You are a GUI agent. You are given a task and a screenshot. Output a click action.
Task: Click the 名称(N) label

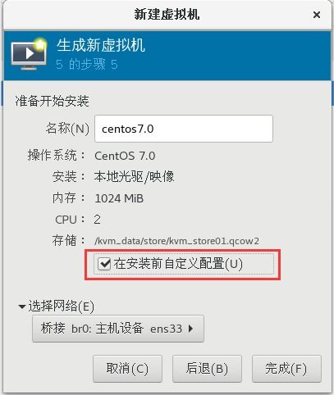pyautogui.click(x=67, y=128)
